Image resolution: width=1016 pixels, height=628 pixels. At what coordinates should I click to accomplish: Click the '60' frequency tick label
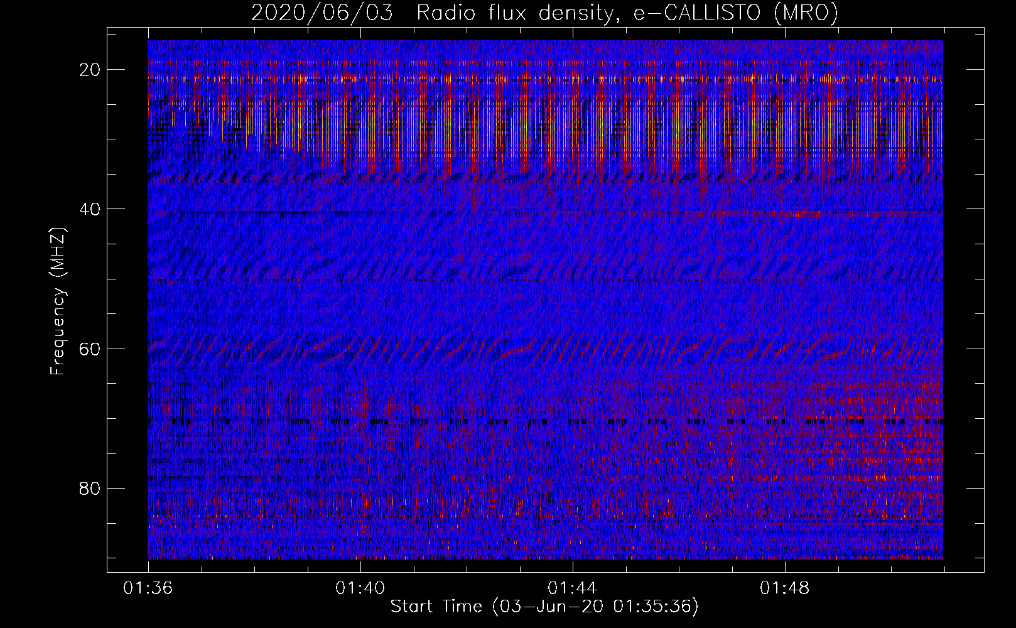coord(90,349)
